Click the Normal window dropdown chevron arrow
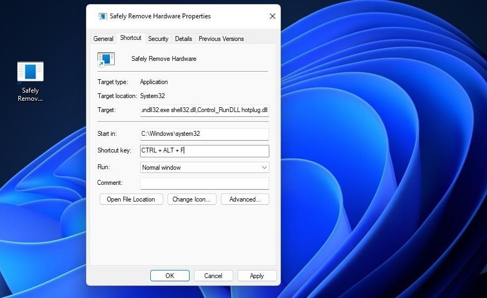Image resolution: width=487 pixels, height=298 pixels. click(x=264, y=167)
